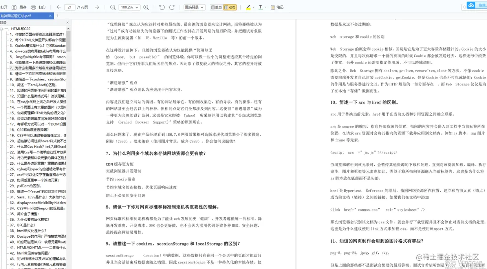487x269 pixels.
Task: Click outline item 2 每个HTML文件里开头
Action: pos(38,40)
